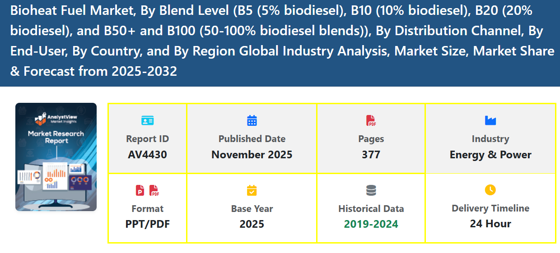Image resolution: width=560 pixels, height=253 pixels.
Task: Click the red PDF icon above Pages
Action: [x=371, y=120]
